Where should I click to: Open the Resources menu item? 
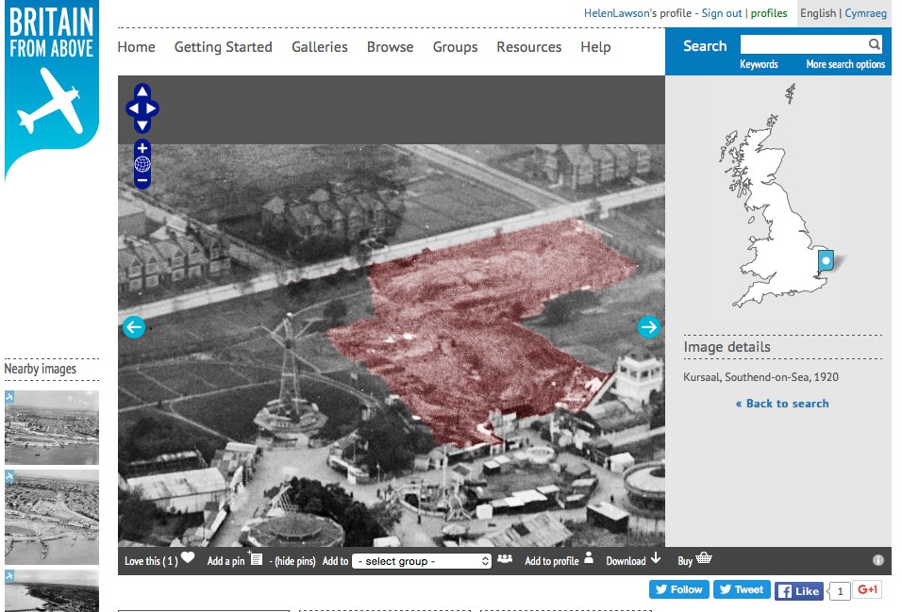pyautogui.click(x=528, y=47)
